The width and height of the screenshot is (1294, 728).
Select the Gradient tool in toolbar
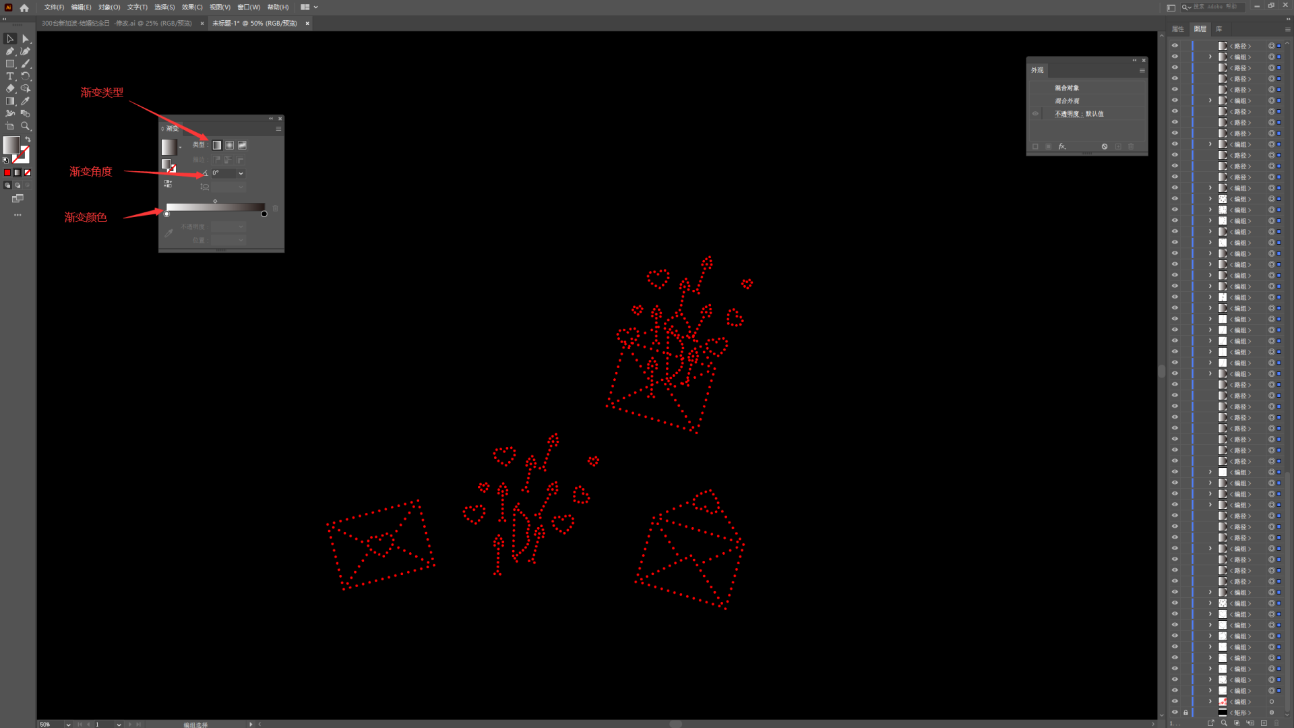pos(10,101)
